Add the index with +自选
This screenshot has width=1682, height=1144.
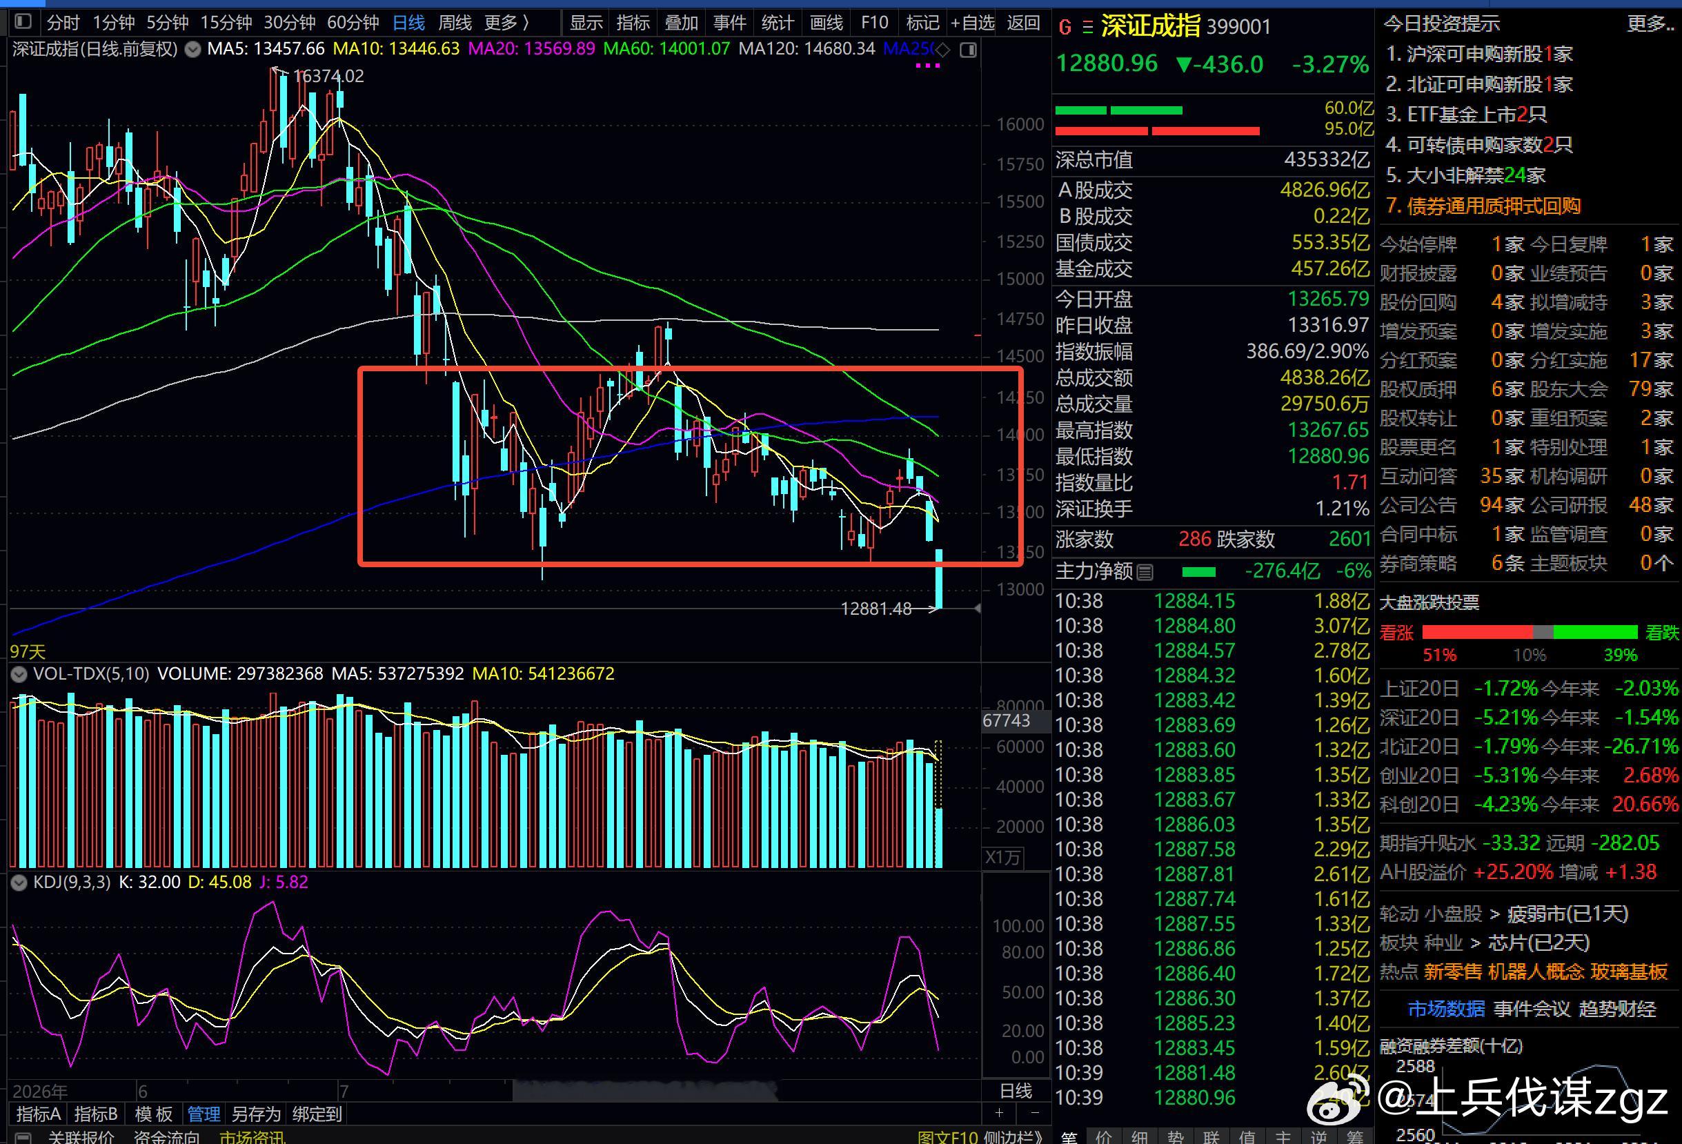pyautogui.click(x=973, y=23)
